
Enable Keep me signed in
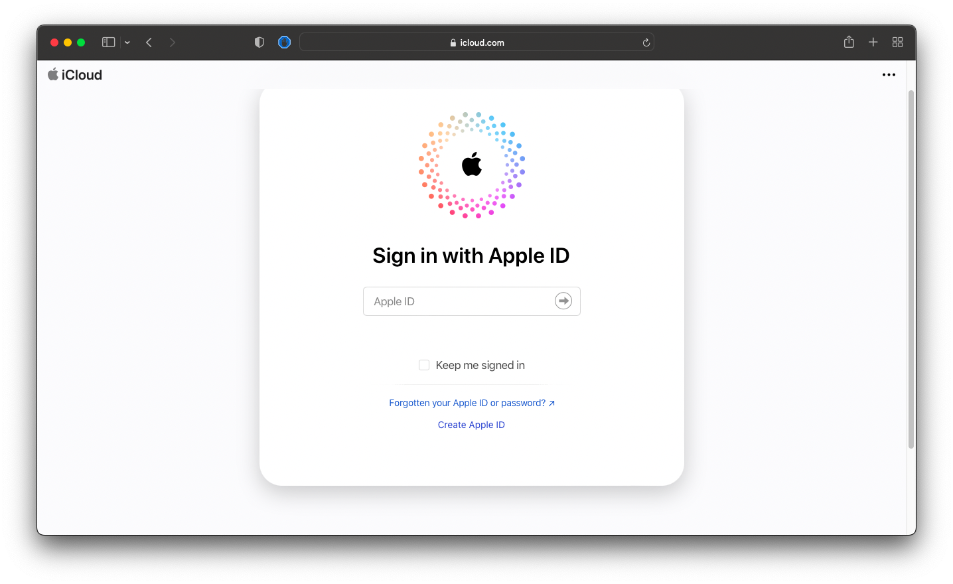pyautogui.click(x=424, y=365)
